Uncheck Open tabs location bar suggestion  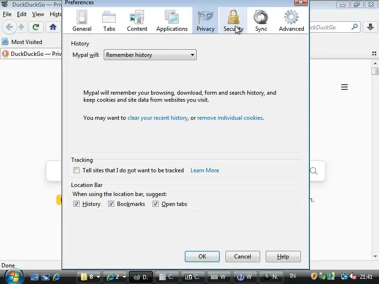pyautogui.click(x=155, y=204)
